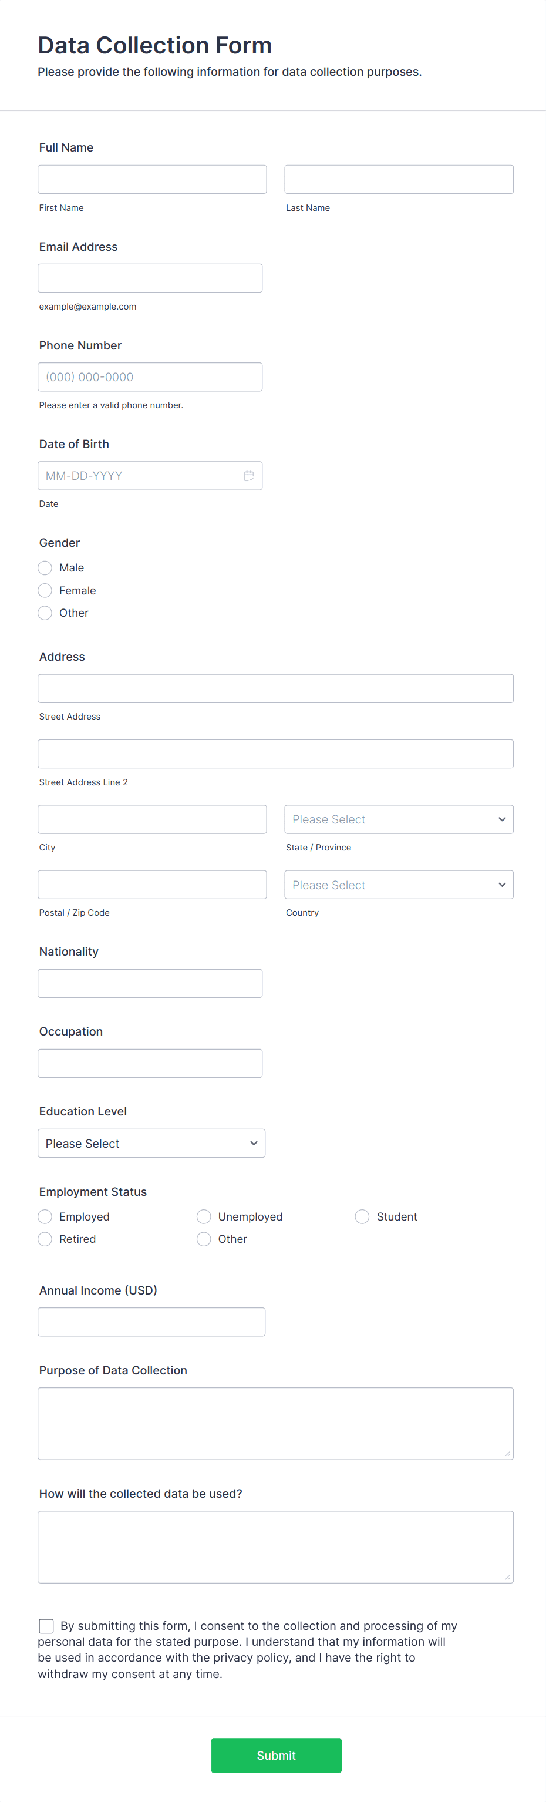
Task: Open the State / Province dropdown
Action: 399,818
